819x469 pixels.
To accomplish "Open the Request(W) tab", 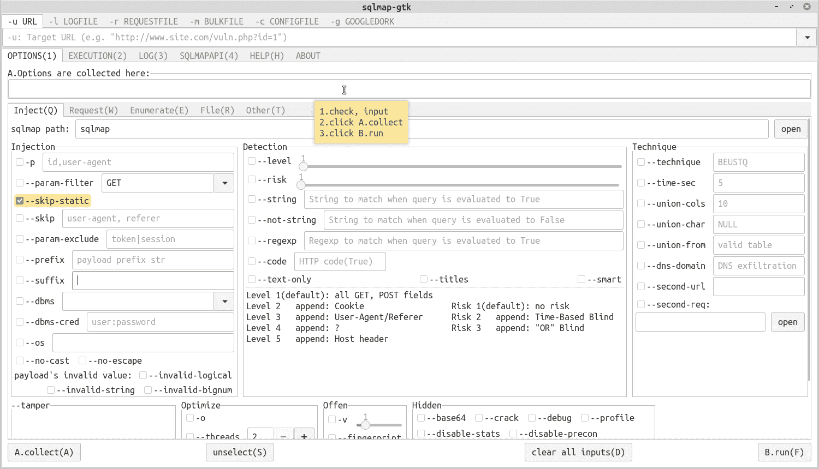I will coord(93,110).
